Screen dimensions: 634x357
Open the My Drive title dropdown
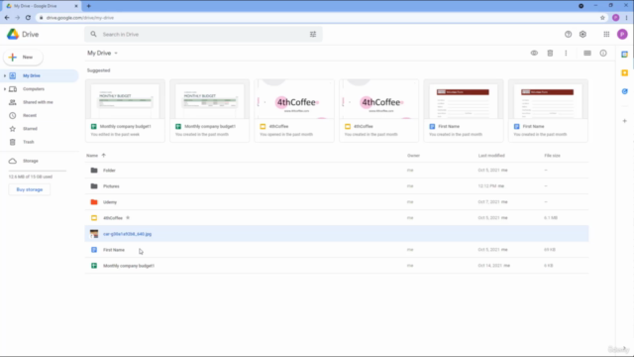click(102, 53)
